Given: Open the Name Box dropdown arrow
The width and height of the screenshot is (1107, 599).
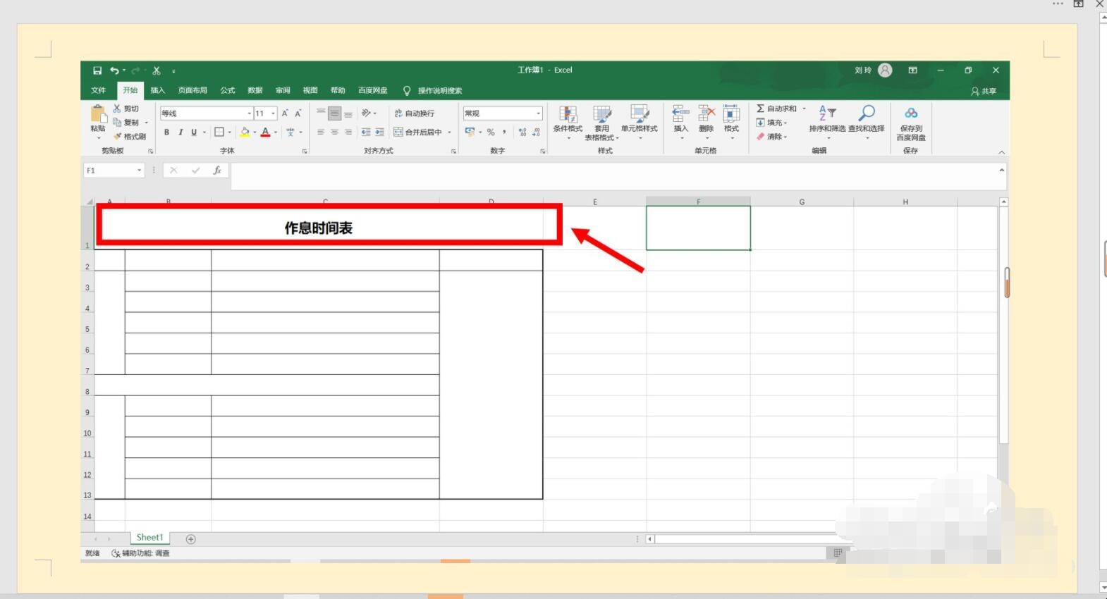Looking at the screenshot, I should coord(139,171).
